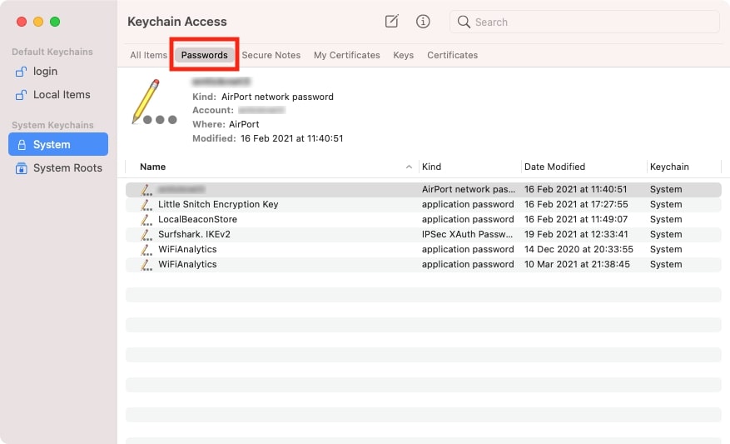The width and height of the screenshot is (730, 444).
Task: Sort by Keychain column header
Action: click(x=669, y=167)
